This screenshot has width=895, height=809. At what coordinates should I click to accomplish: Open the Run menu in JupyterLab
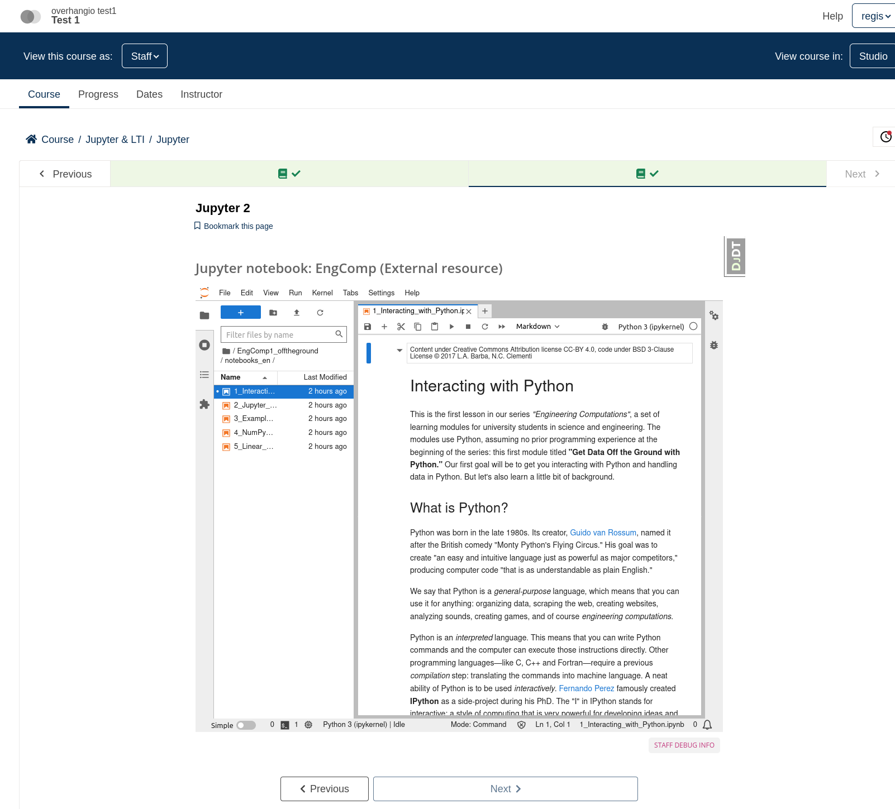[x=295, y=293]
